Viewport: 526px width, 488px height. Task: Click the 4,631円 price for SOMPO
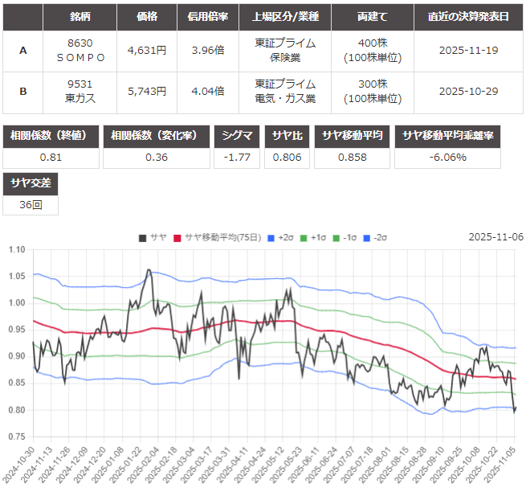click(x=147, y=50)
